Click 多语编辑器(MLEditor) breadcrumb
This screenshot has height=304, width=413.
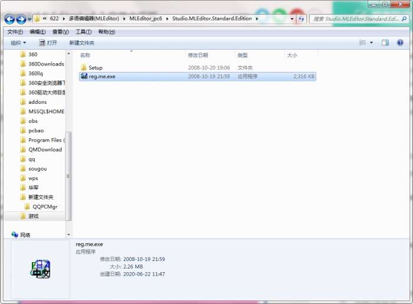(94, 19)
